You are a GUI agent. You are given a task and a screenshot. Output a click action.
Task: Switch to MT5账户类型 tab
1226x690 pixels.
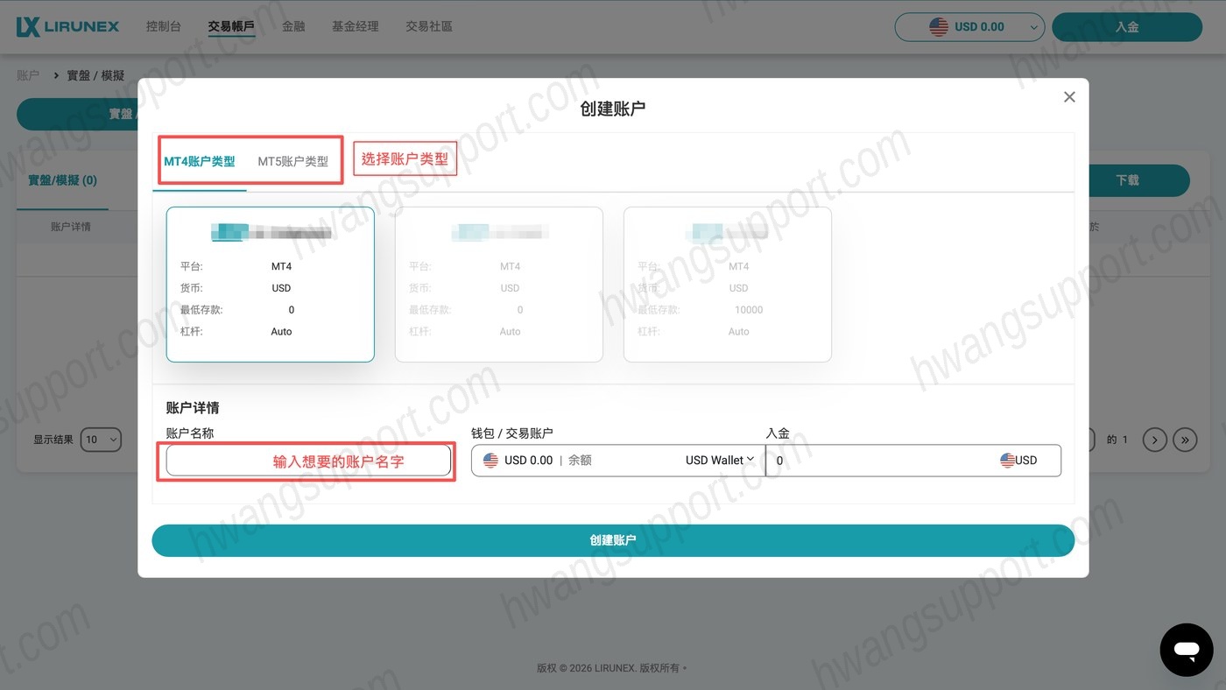click(x=292, y=161)
